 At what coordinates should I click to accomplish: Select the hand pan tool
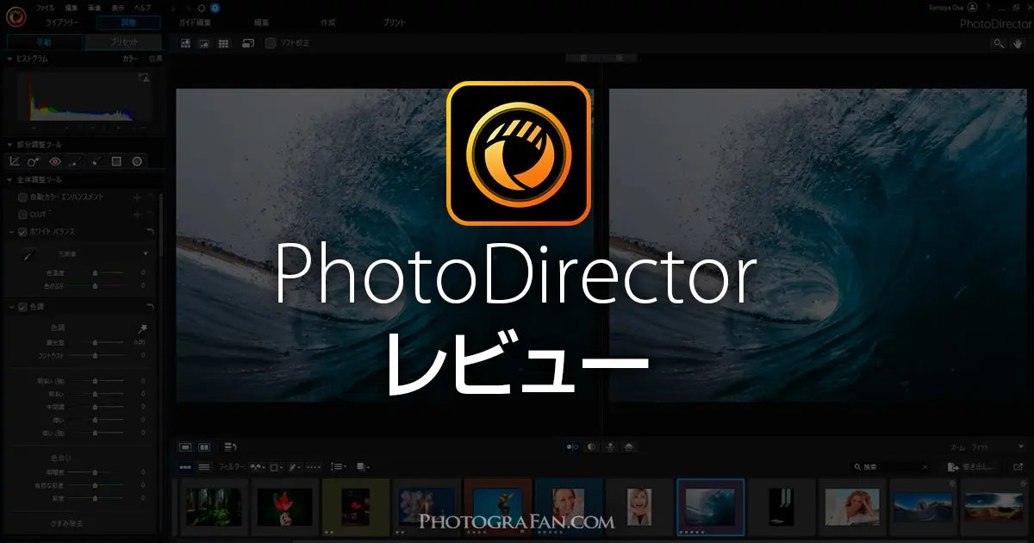tap(1018, 43)
